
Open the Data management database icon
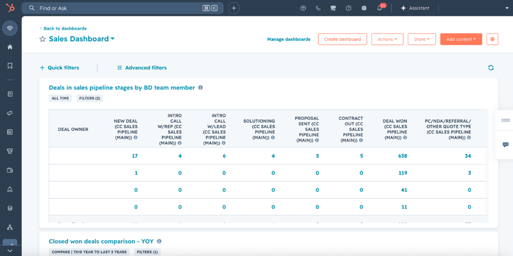[10, 208]
